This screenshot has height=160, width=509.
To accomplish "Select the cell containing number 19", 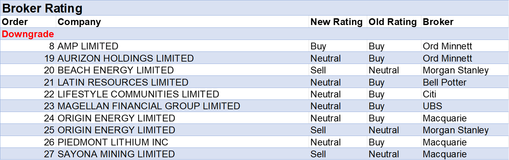I will (49, 58).
